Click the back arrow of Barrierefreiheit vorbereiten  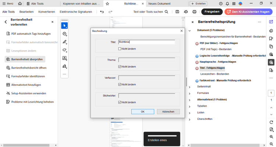click(6, 22)
